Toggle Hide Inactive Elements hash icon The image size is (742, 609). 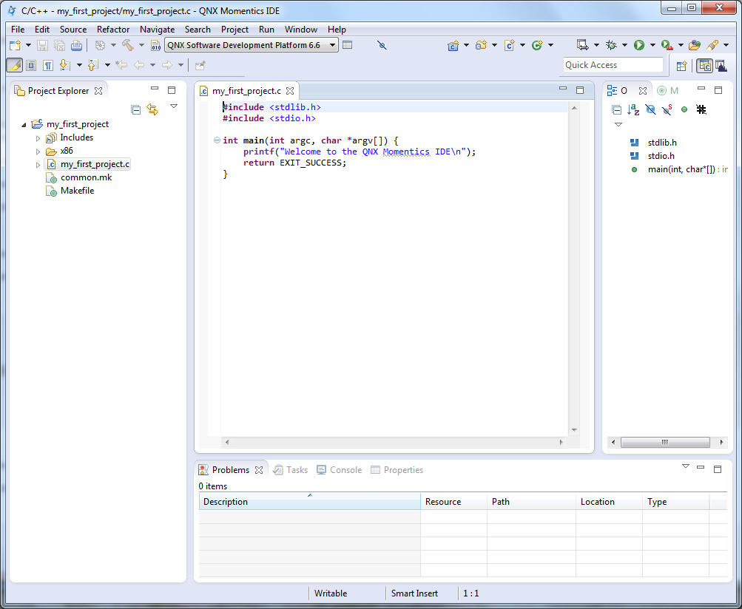tap(701, 109)
